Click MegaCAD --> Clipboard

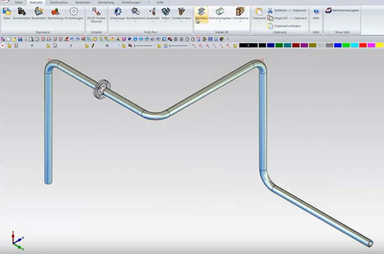(287, 18)
